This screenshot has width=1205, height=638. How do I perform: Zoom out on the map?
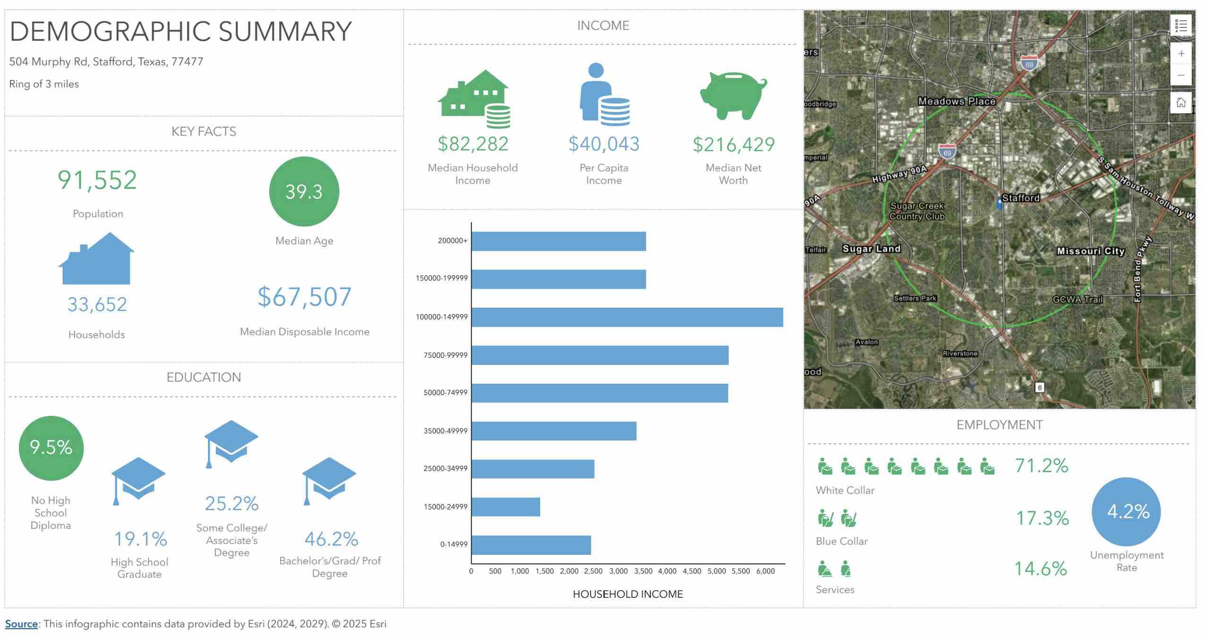[x=1180, y=75]
